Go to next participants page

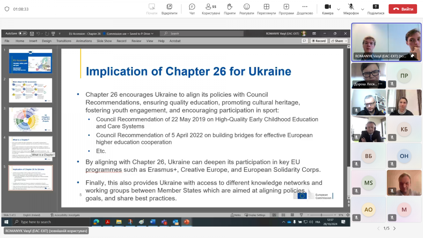pos(396,228)
